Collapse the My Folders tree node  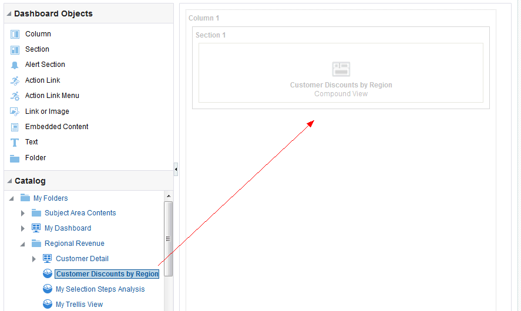[11, 198]
